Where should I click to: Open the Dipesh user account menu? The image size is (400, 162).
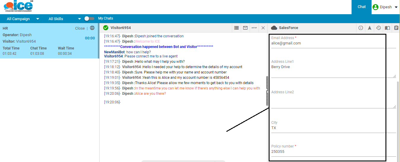point(385,7)
